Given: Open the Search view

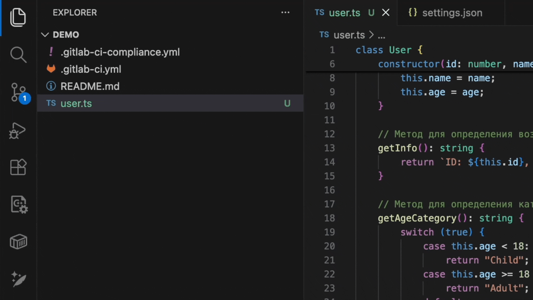Looking at the screenshot, I should point(18,55).
